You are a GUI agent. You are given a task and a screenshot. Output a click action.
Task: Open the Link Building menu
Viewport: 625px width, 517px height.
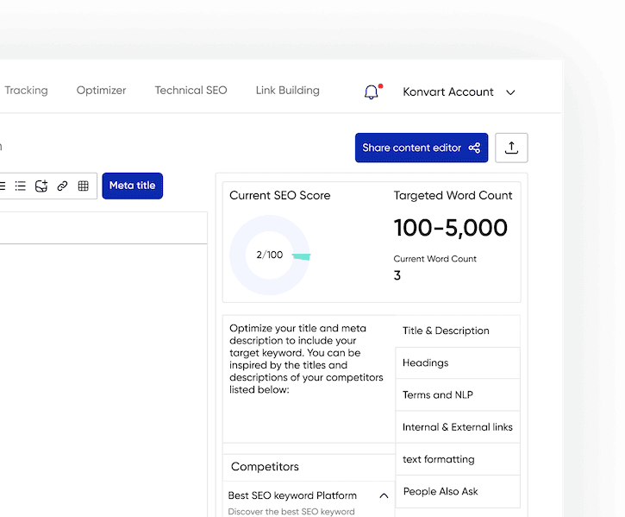coord(288,91)
